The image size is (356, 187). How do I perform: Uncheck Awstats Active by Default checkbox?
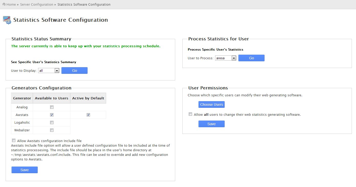click(x=88, y=115)
